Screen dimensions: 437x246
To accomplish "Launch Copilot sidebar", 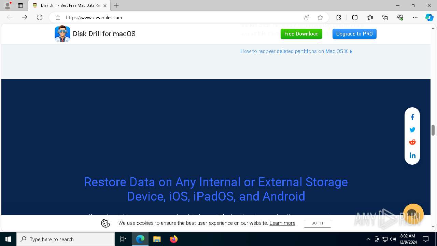I will click(429, 17).
